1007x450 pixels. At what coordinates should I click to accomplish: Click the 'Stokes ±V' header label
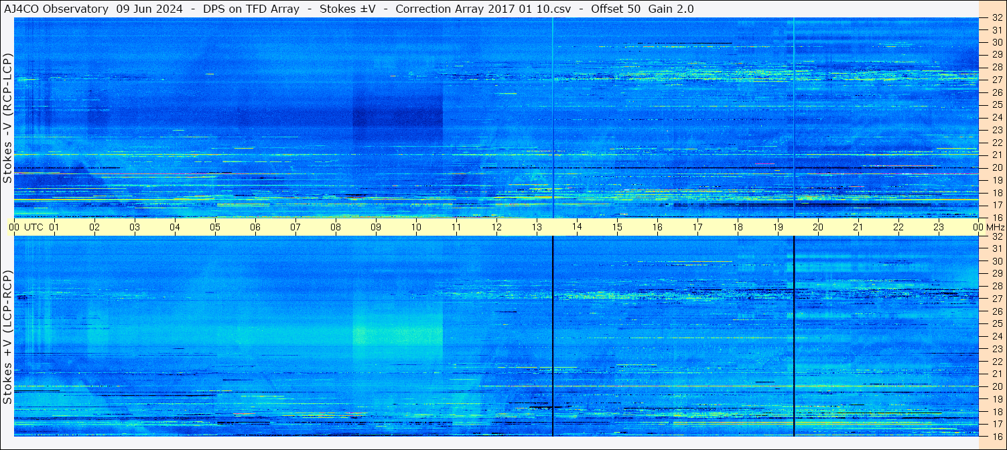pos(347,9)
